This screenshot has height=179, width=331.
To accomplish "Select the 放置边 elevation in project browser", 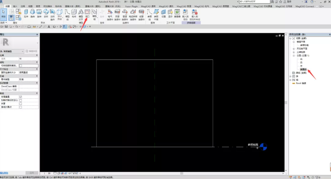I will tap(303, 69).
